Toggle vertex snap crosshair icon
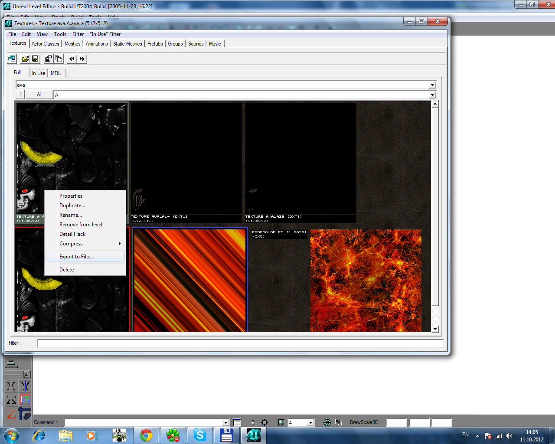Image resolution: width=555 pixels, height=444 pixels. click(x=264, y=422)
